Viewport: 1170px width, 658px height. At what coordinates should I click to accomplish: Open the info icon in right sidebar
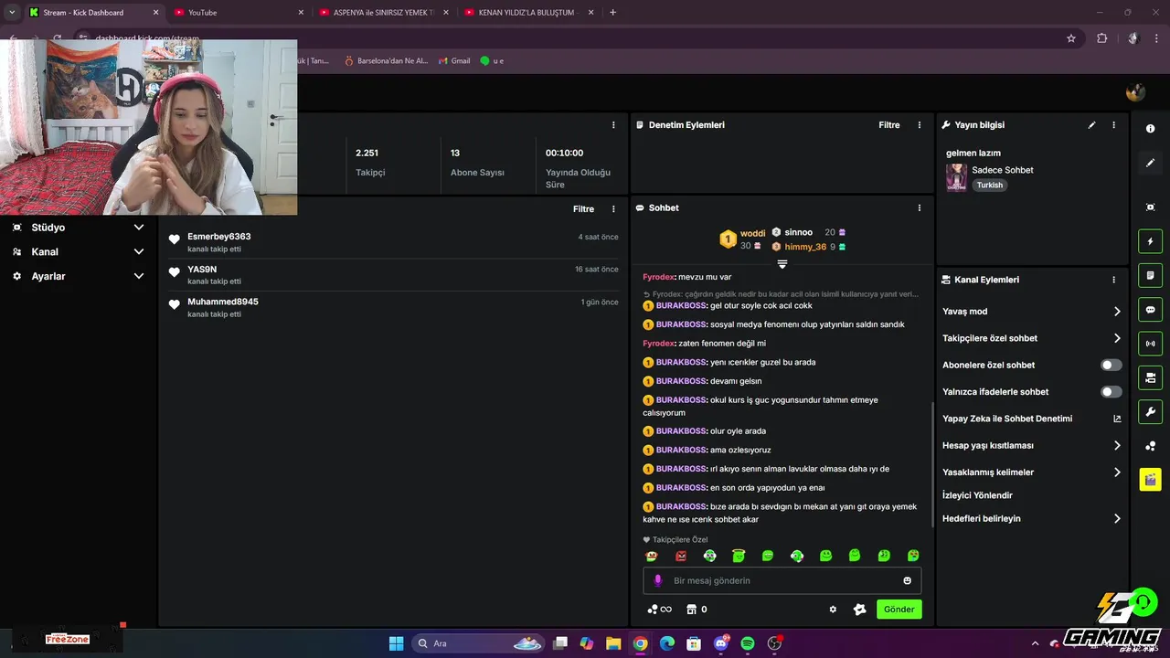pyautogui.click(x=1150, y=129)
